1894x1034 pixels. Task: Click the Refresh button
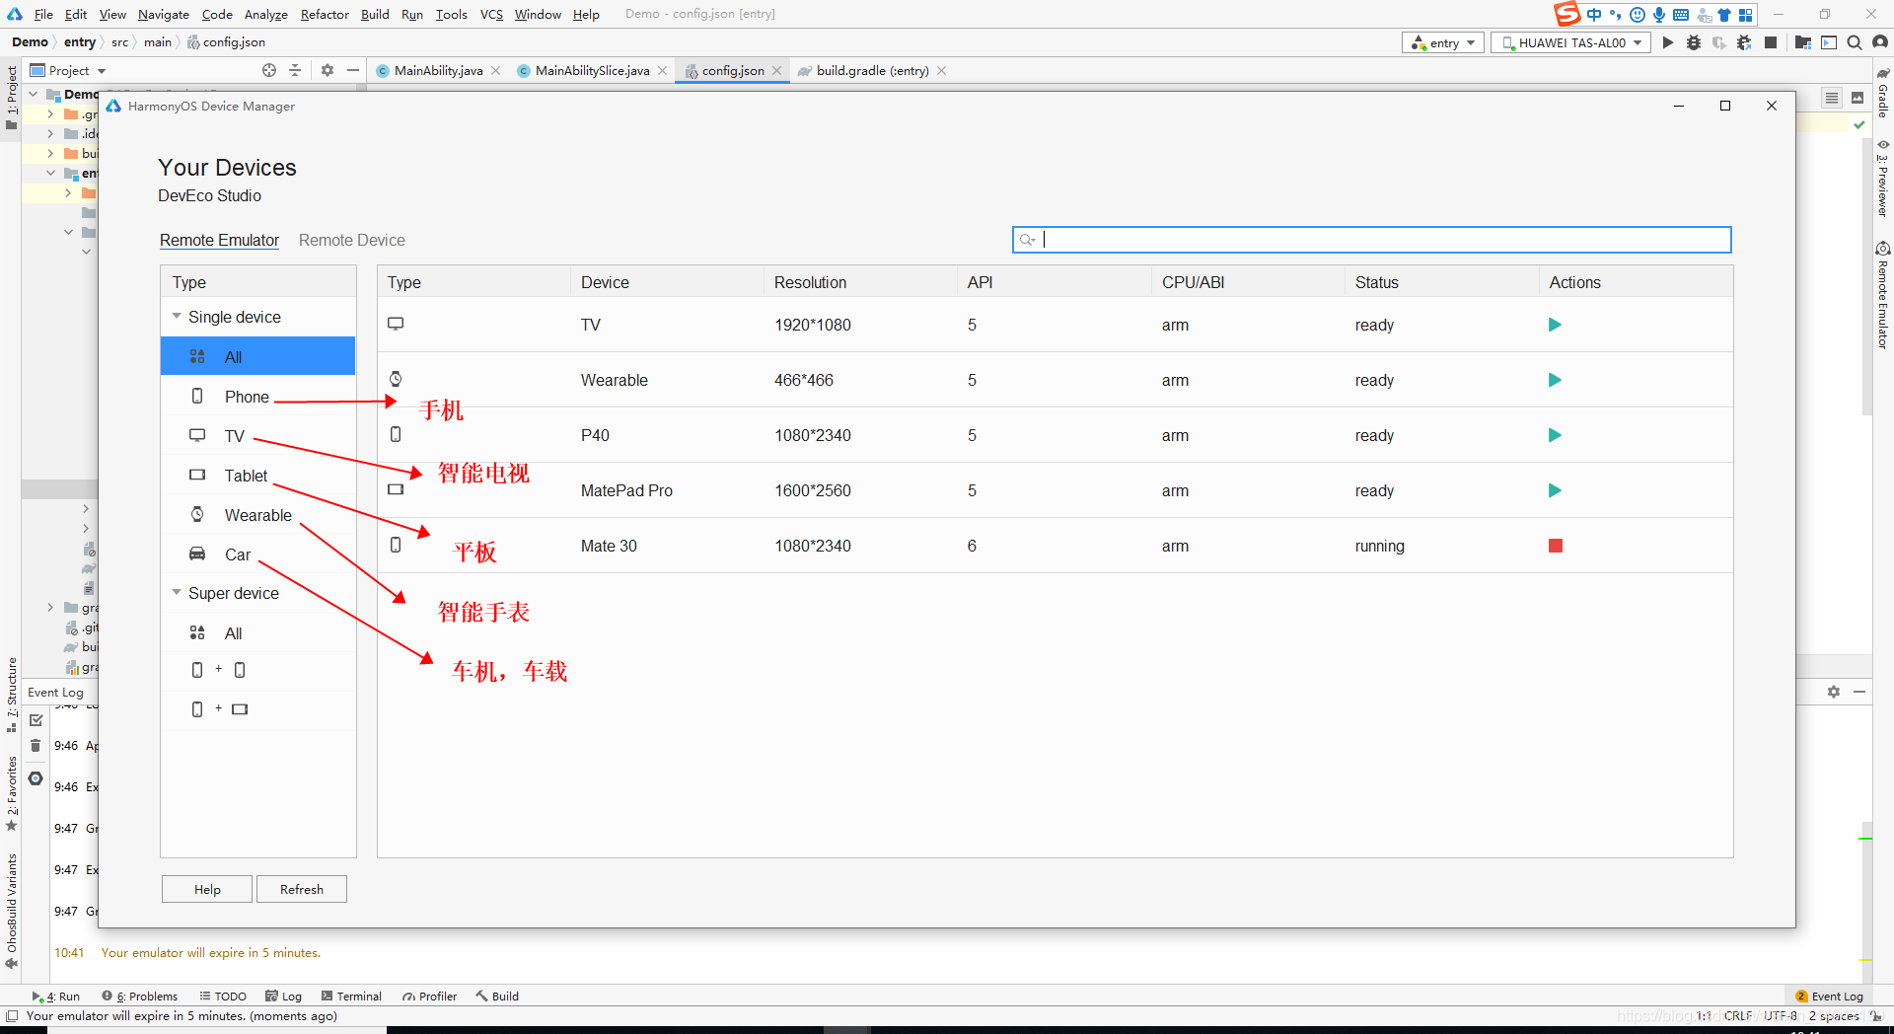tap(302, 889)
